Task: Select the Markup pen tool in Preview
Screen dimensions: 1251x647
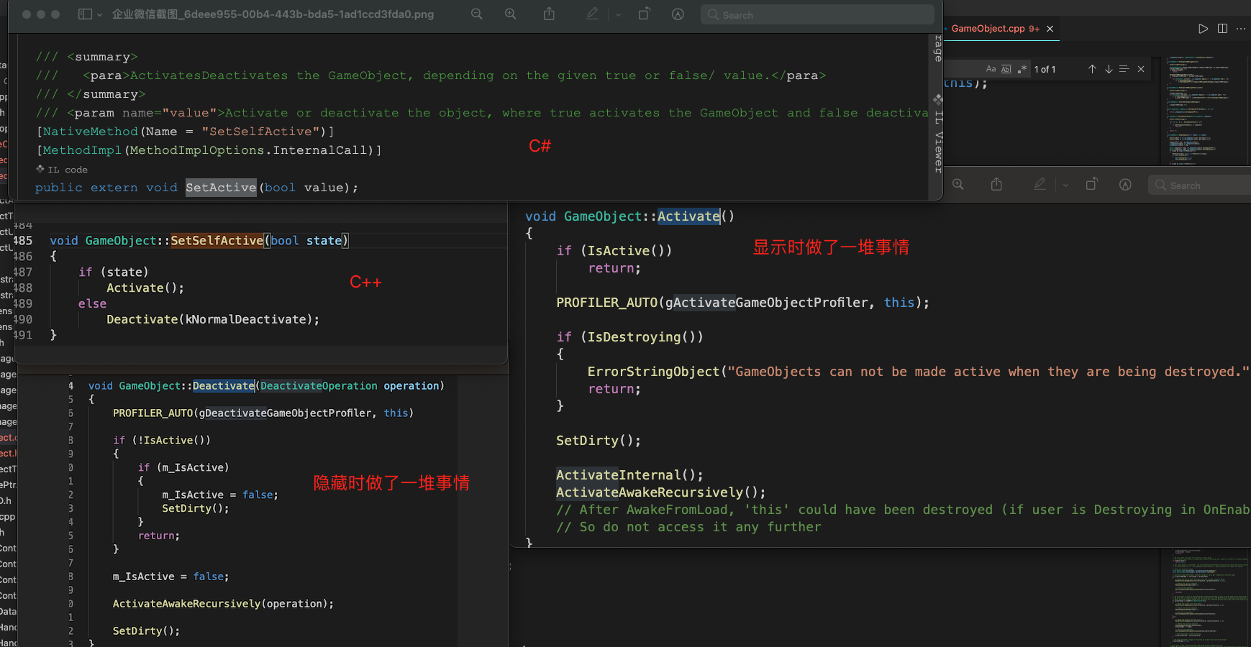Action: click(x=591, y=14)
